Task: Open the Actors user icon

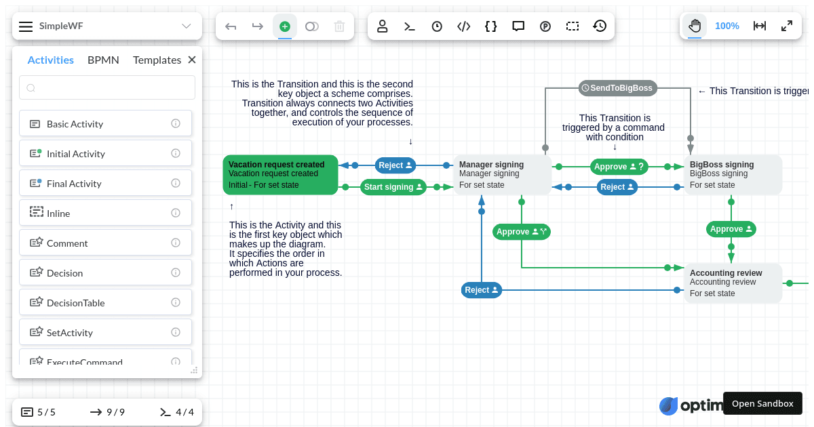Action: [383, 26]
